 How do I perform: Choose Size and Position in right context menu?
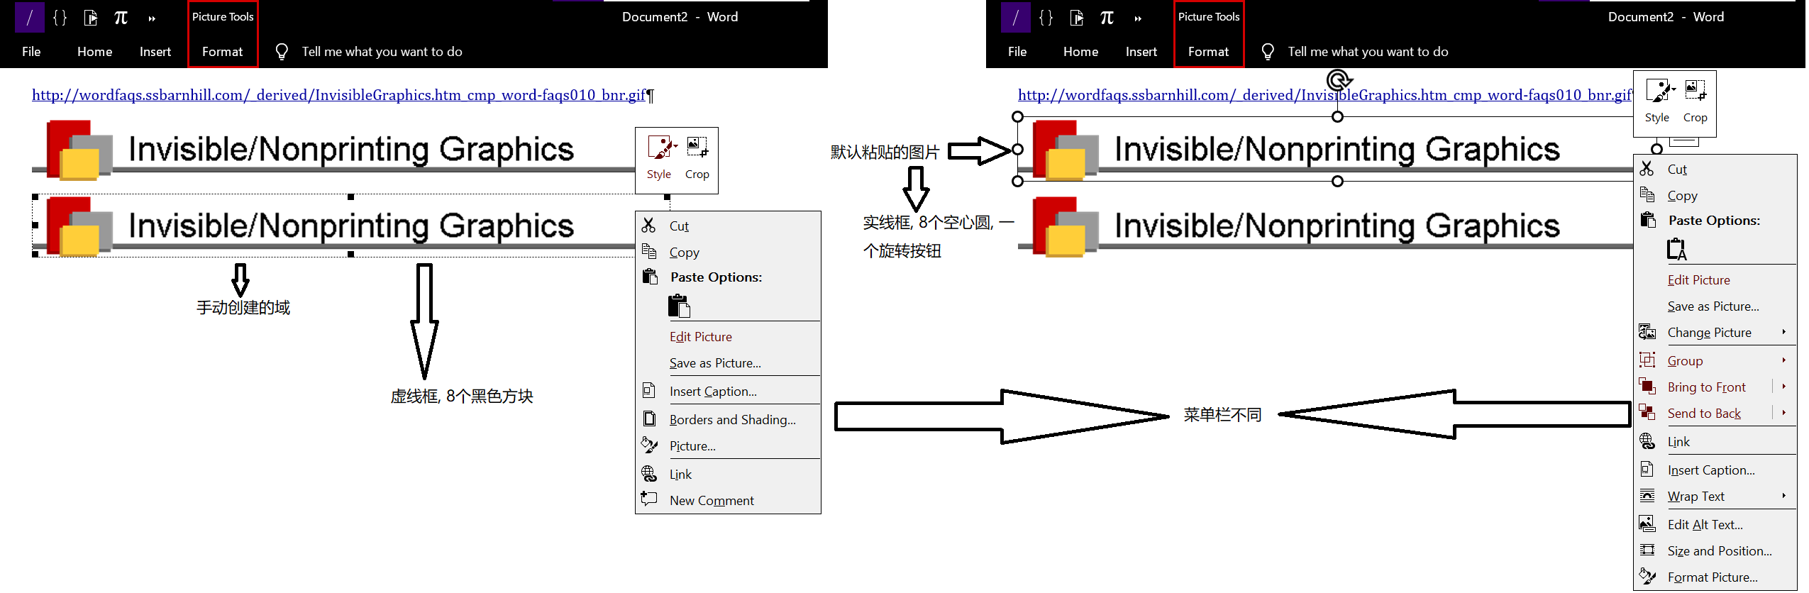1715,550
